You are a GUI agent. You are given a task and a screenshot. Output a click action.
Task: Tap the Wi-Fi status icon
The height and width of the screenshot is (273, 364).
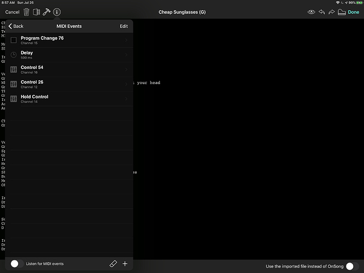pos(338,3)
